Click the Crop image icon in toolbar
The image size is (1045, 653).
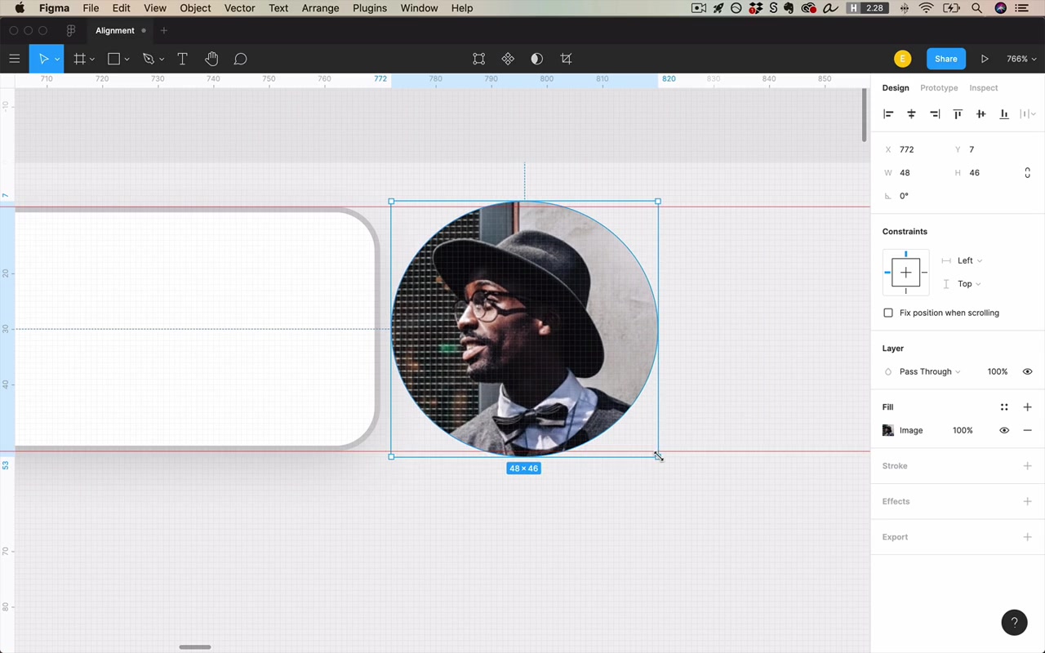(x=566, y=59)
